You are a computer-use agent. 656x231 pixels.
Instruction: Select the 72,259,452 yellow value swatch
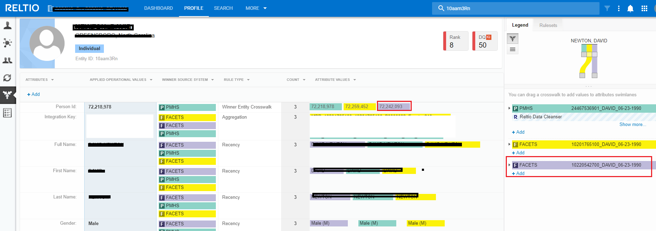(x=360, y=106)
